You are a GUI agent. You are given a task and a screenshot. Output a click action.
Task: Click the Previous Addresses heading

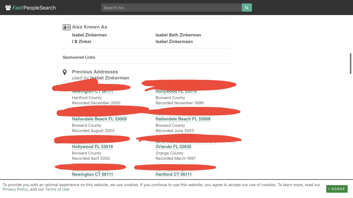95,72
